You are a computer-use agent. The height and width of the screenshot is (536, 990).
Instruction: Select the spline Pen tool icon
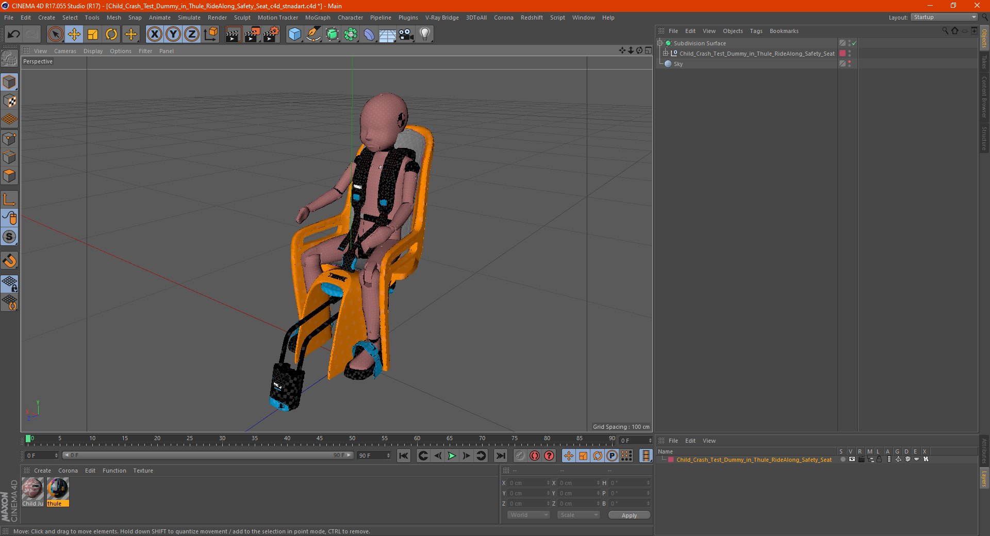coord(313,35)
